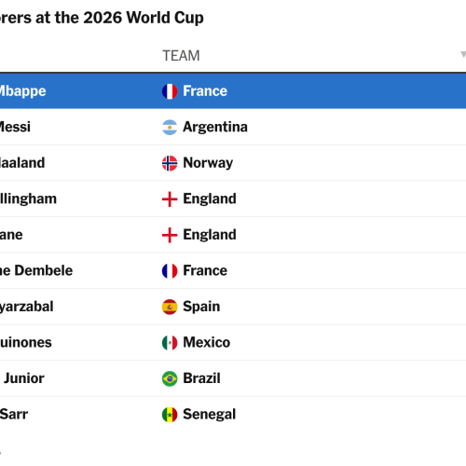This screenshot has width=466, height=466.
Task: Click the 2026 World Cup table title
Action: pyautogui.click(x=102, y=18)
